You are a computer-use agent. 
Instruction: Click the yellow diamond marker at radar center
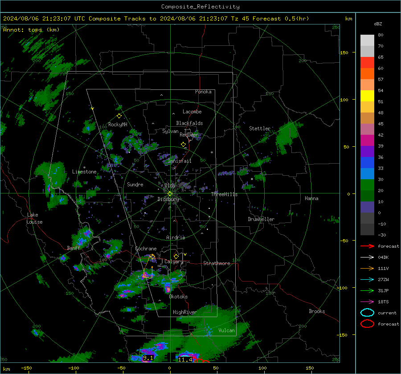tap(170, 194)
